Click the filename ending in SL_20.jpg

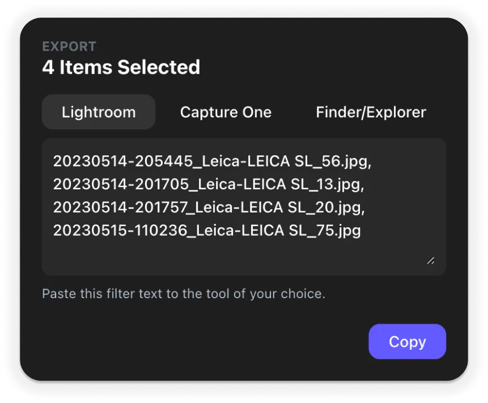point(210,207)
